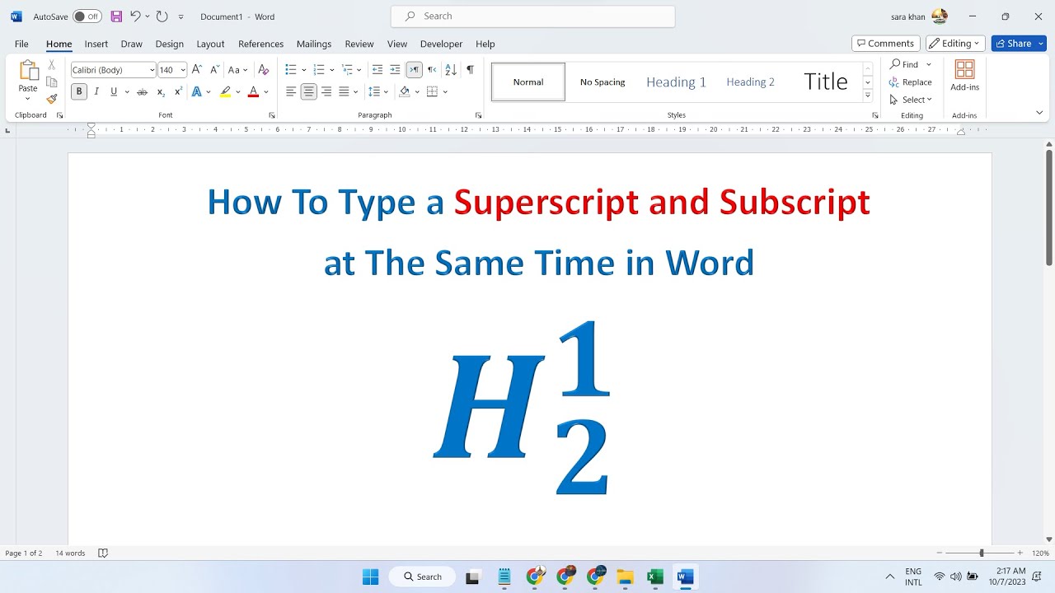1055x593 pixels.
Task: Click the proofing book icon in status bar
Action: [x=103, y=553]
